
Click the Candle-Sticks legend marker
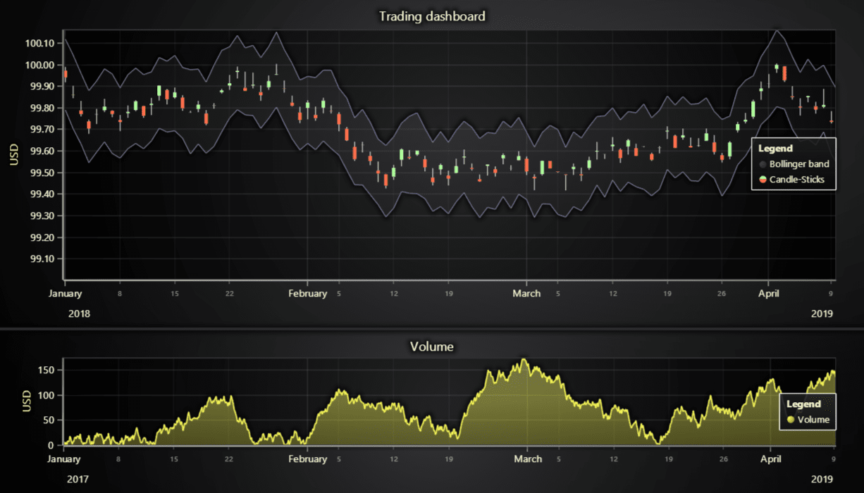[765, 179]
